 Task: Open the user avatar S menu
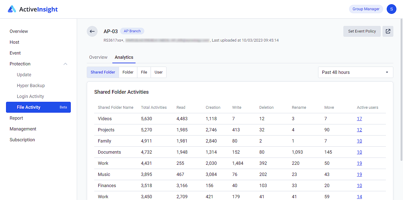391,9
